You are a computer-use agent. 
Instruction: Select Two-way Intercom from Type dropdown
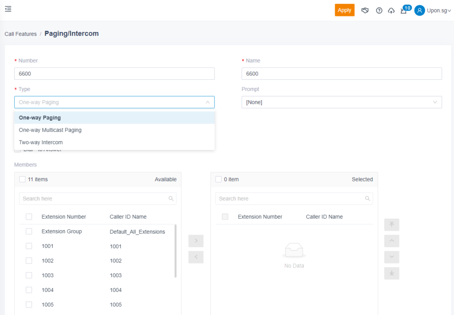pos(40,142)
